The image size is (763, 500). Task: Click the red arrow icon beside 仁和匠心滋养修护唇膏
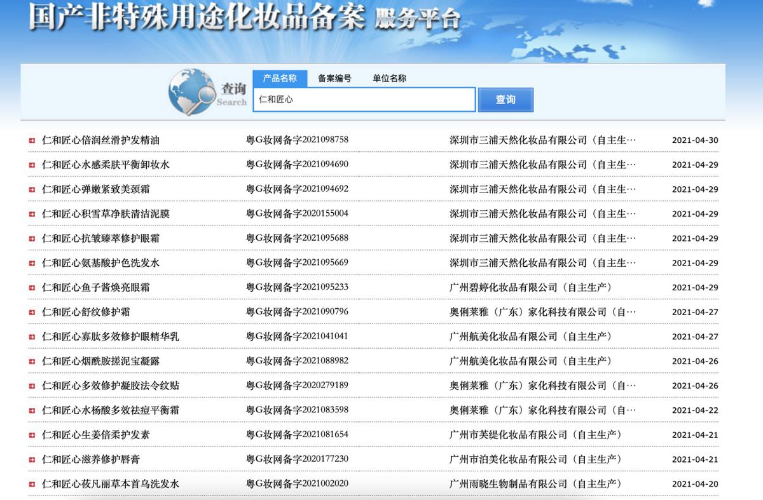click(x=31, y=458)
